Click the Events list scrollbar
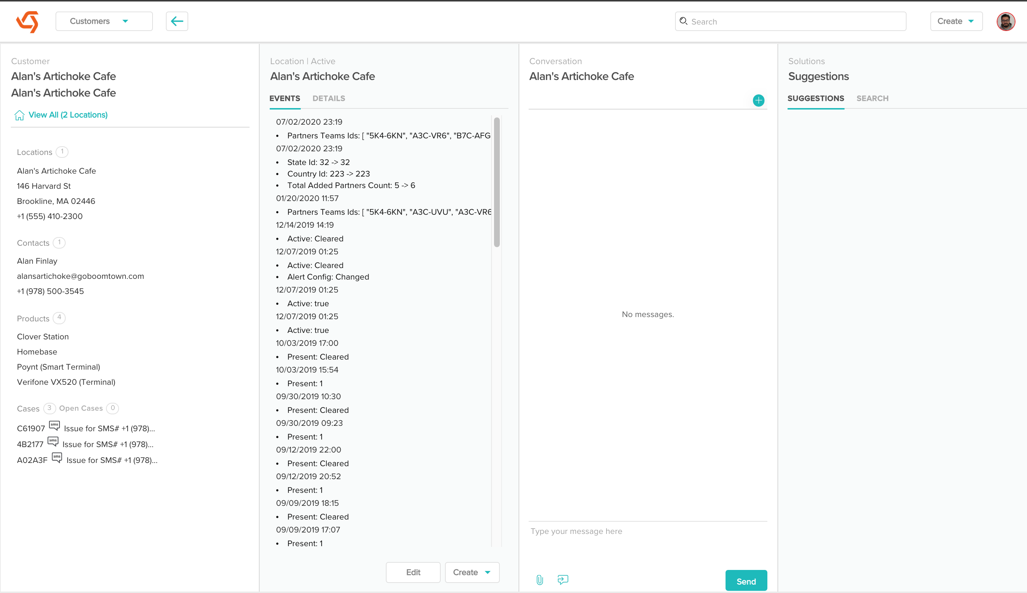This screenshot has width=1027, height=593. pos(497,182)
